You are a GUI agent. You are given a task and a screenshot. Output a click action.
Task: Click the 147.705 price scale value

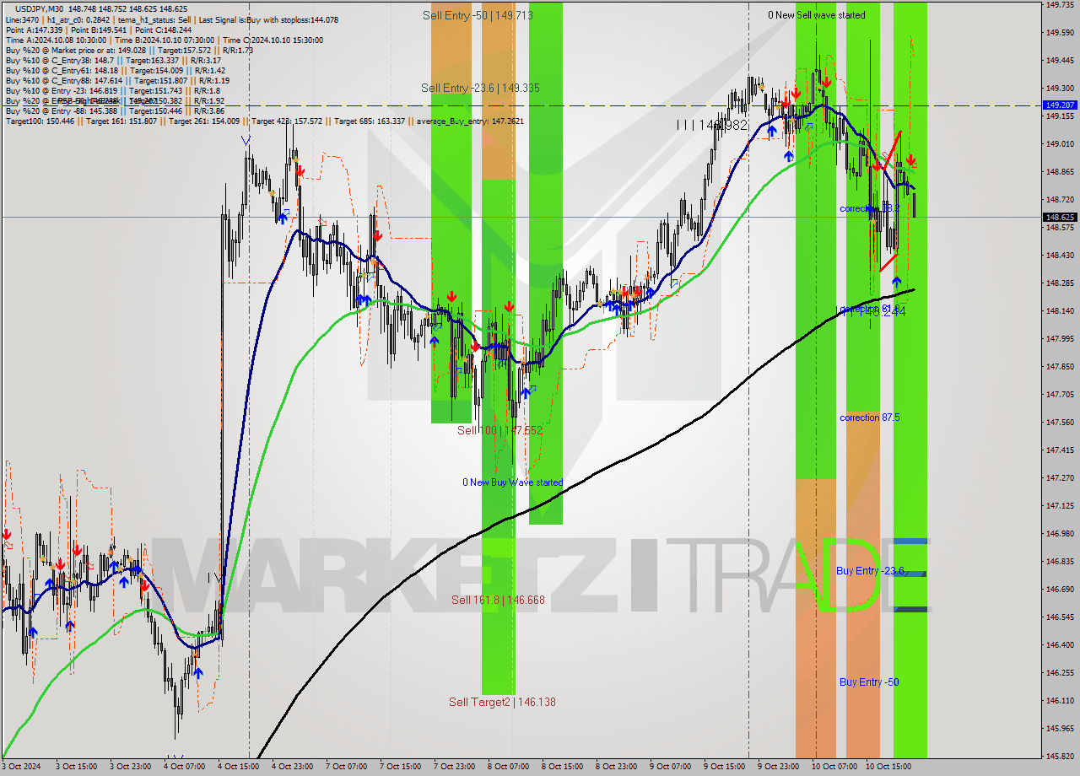point(1060,394)
